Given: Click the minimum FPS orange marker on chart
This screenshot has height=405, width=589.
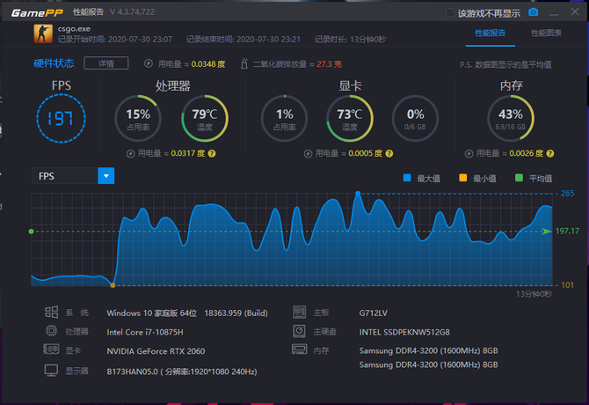Looking at the screenshot, I should point(113,285).
